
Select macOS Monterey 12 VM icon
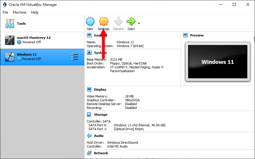(9, 40)
